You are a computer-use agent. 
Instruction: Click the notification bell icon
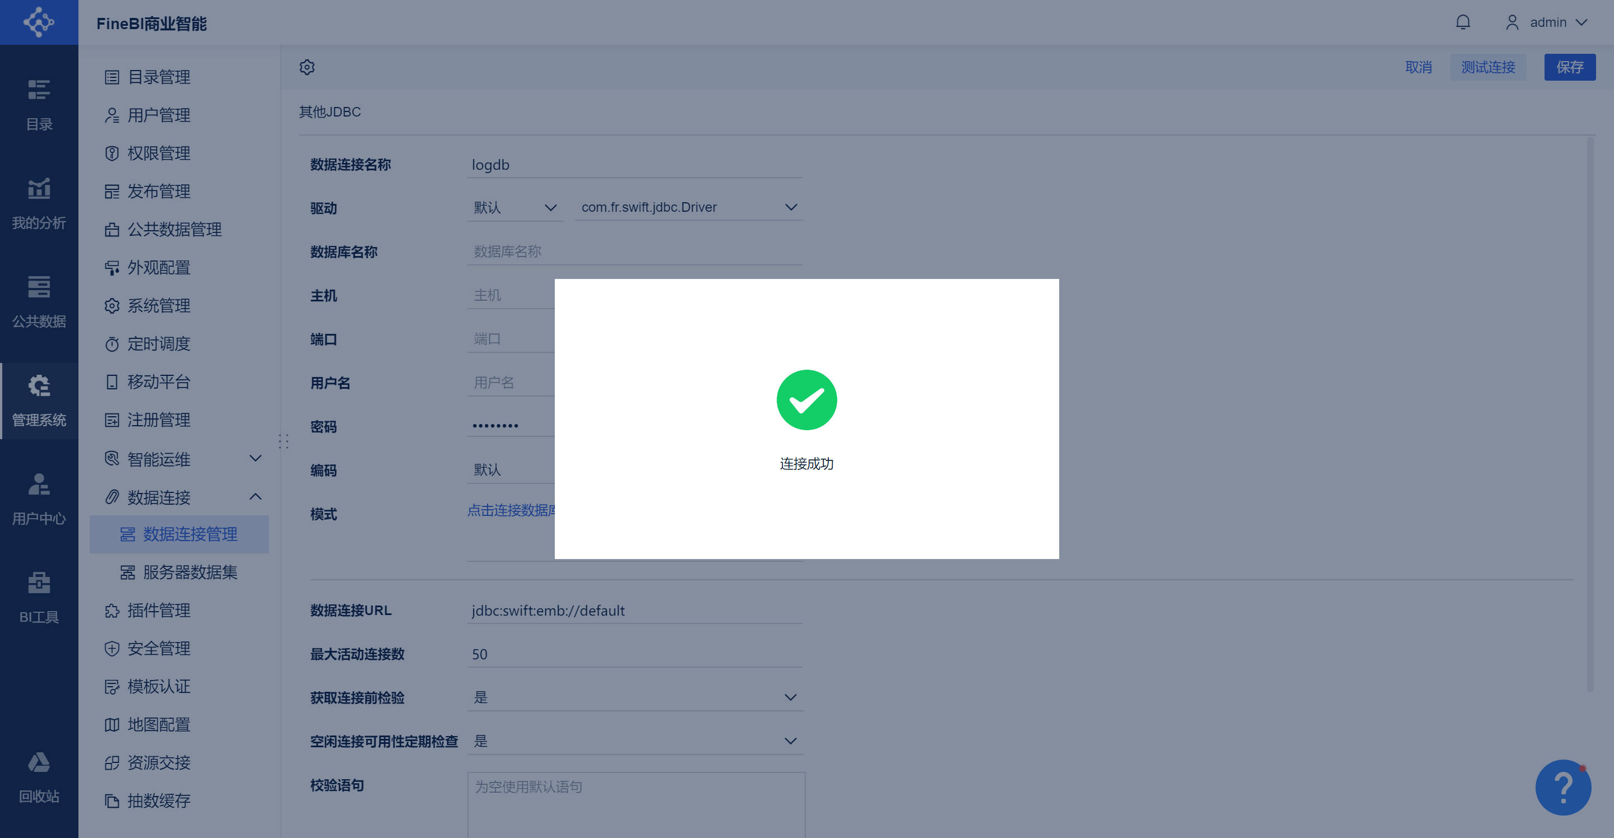click(1462, 22)
